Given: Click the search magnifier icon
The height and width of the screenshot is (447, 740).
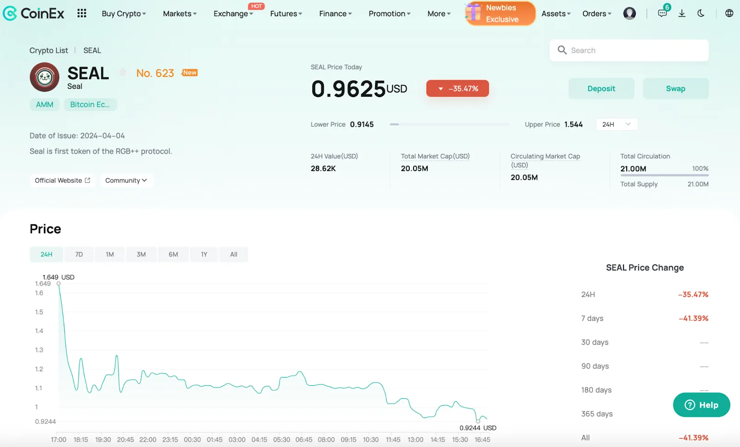Looking at the screenshot, I should click(562, 50).
